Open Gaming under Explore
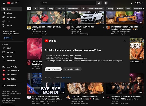The image size is (146, 106). click(12, 57)
